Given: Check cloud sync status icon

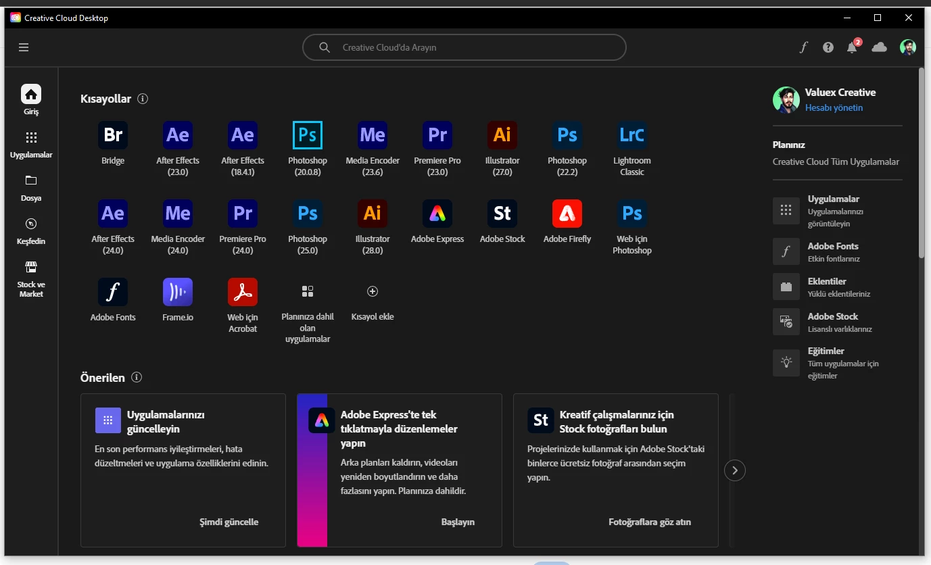Looking at the screenshot, I should (x=880, y=47).
